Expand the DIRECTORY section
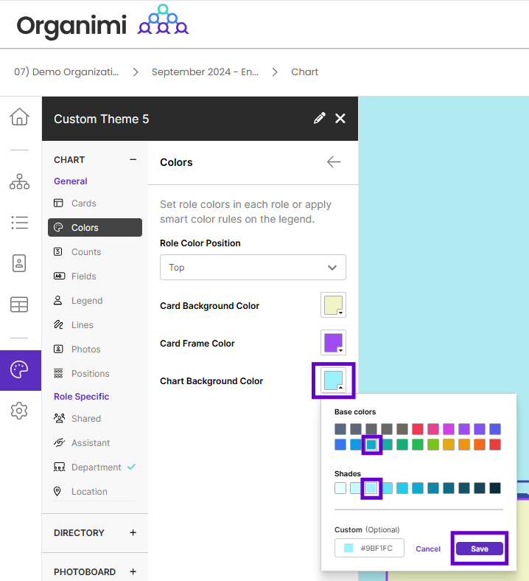 click(133, 532)
